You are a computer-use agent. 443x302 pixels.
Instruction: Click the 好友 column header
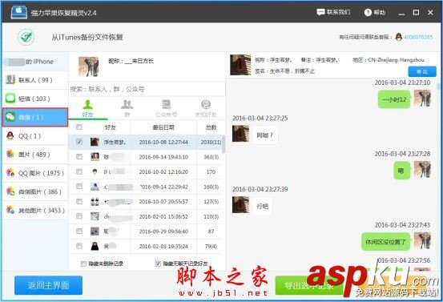[111, 127]
